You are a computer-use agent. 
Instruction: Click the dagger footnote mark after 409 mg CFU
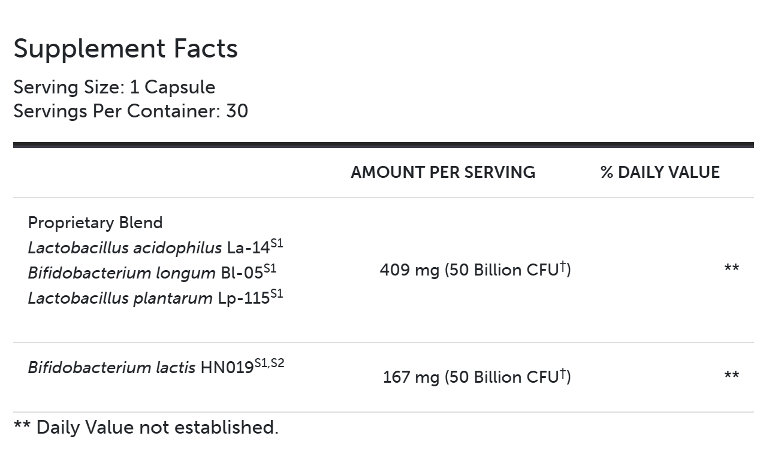(563, 266)
